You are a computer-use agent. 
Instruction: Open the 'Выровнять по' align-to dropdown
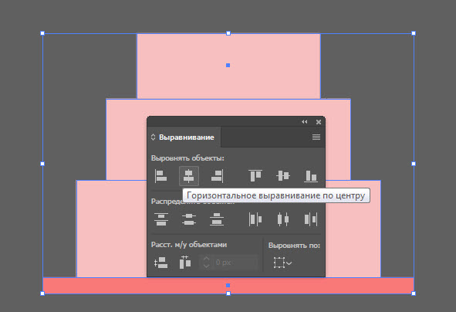[282, 263]
